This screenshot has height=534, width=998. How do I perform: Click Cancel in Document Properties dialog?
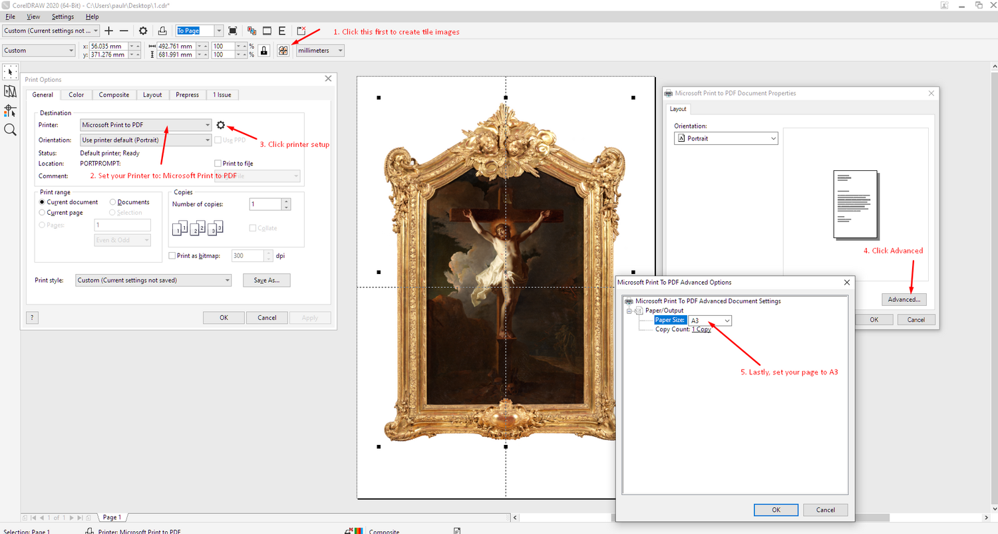916,320
